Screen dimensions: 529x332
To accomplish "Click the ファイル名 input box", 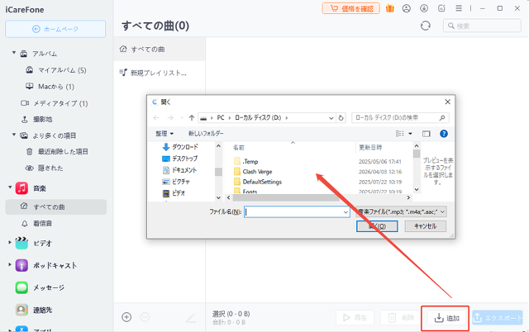I will click(x=297, y=211).
